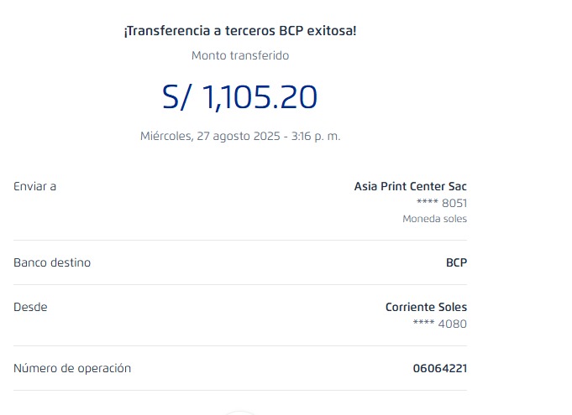572x415 pixels.
Task: Click the "Número de operación" label
Action: (x=72, y=368)
